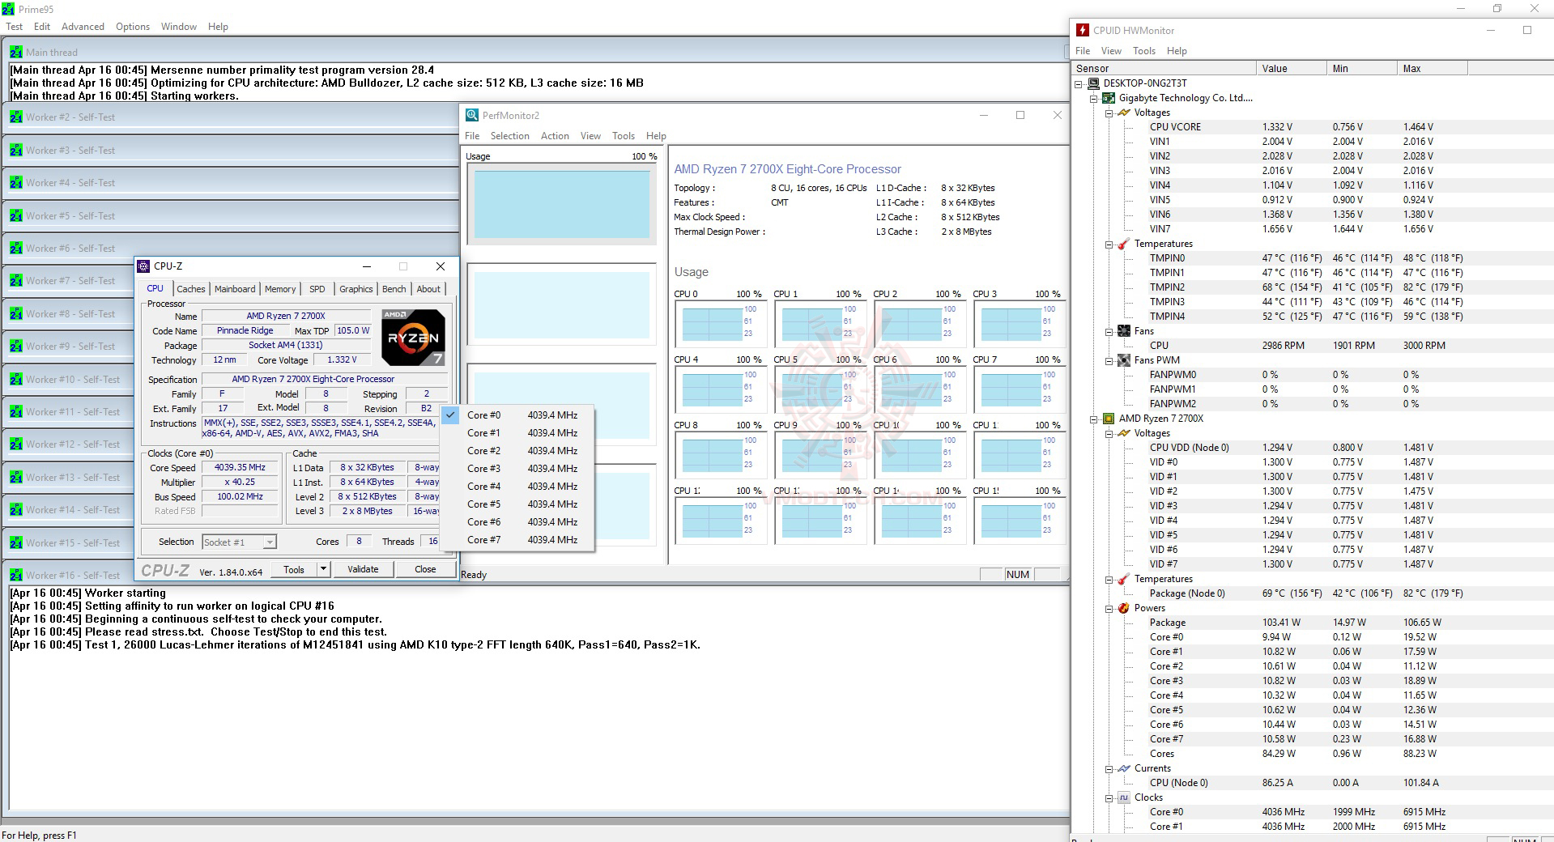The height and width of the screenshot is (842, 1554).
Task: Click the Sensor column header in HWMonitor
Action: [x=1164, y=69]
